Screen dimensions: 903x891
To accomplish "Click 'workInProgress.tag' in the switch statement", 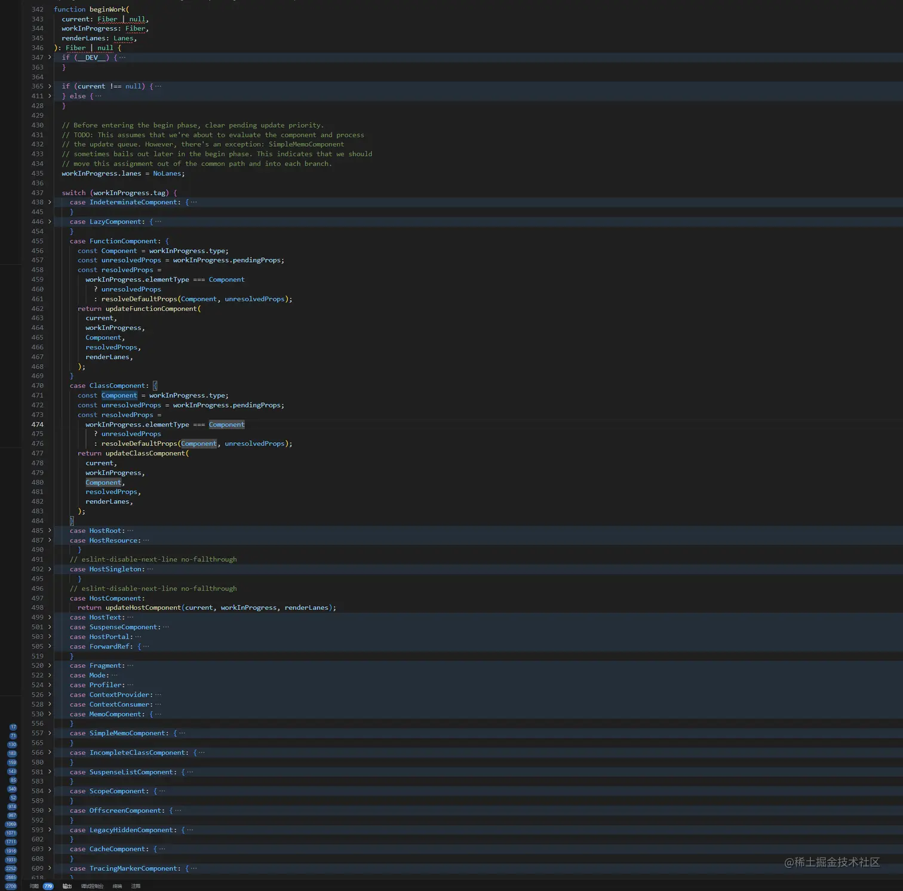I will click(x=129, y=193).
